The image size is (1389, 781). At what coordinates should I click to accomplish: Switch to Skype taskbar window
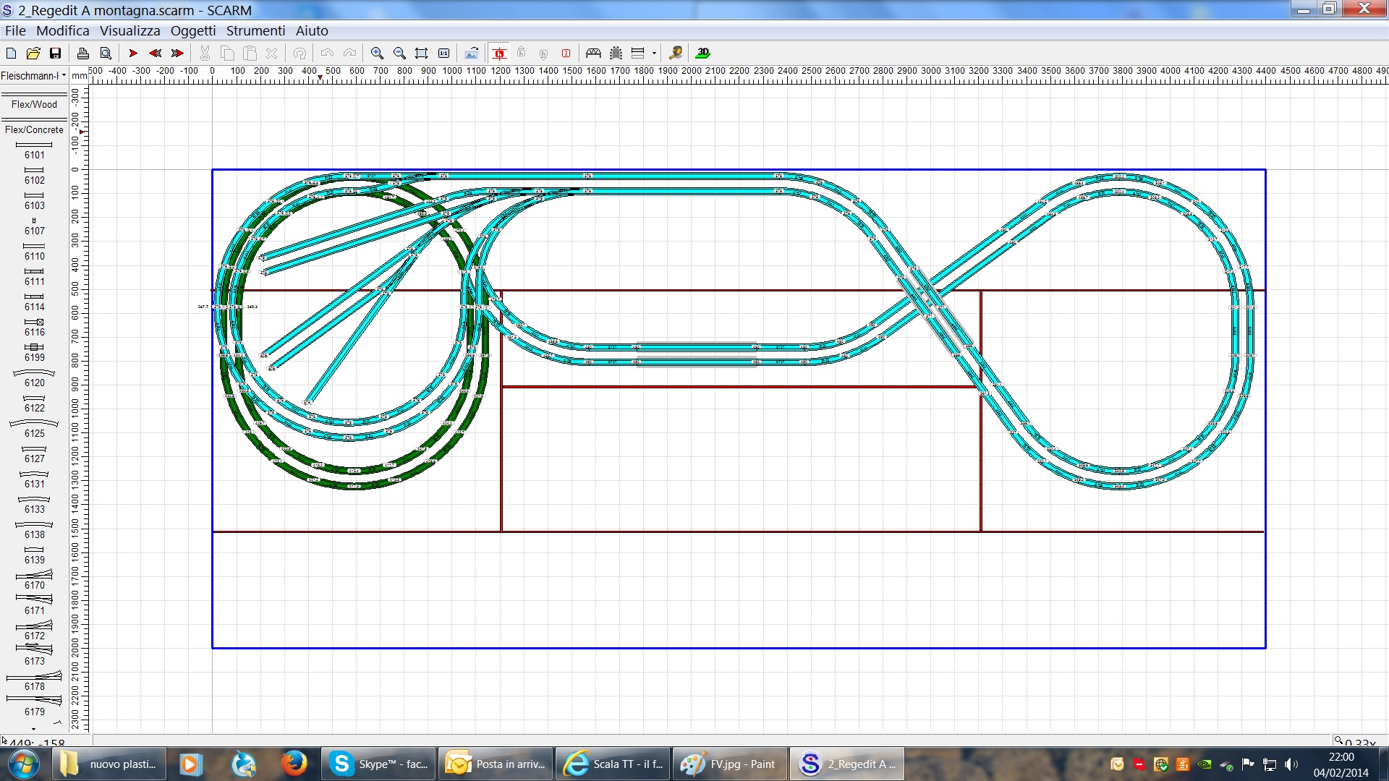378,764
